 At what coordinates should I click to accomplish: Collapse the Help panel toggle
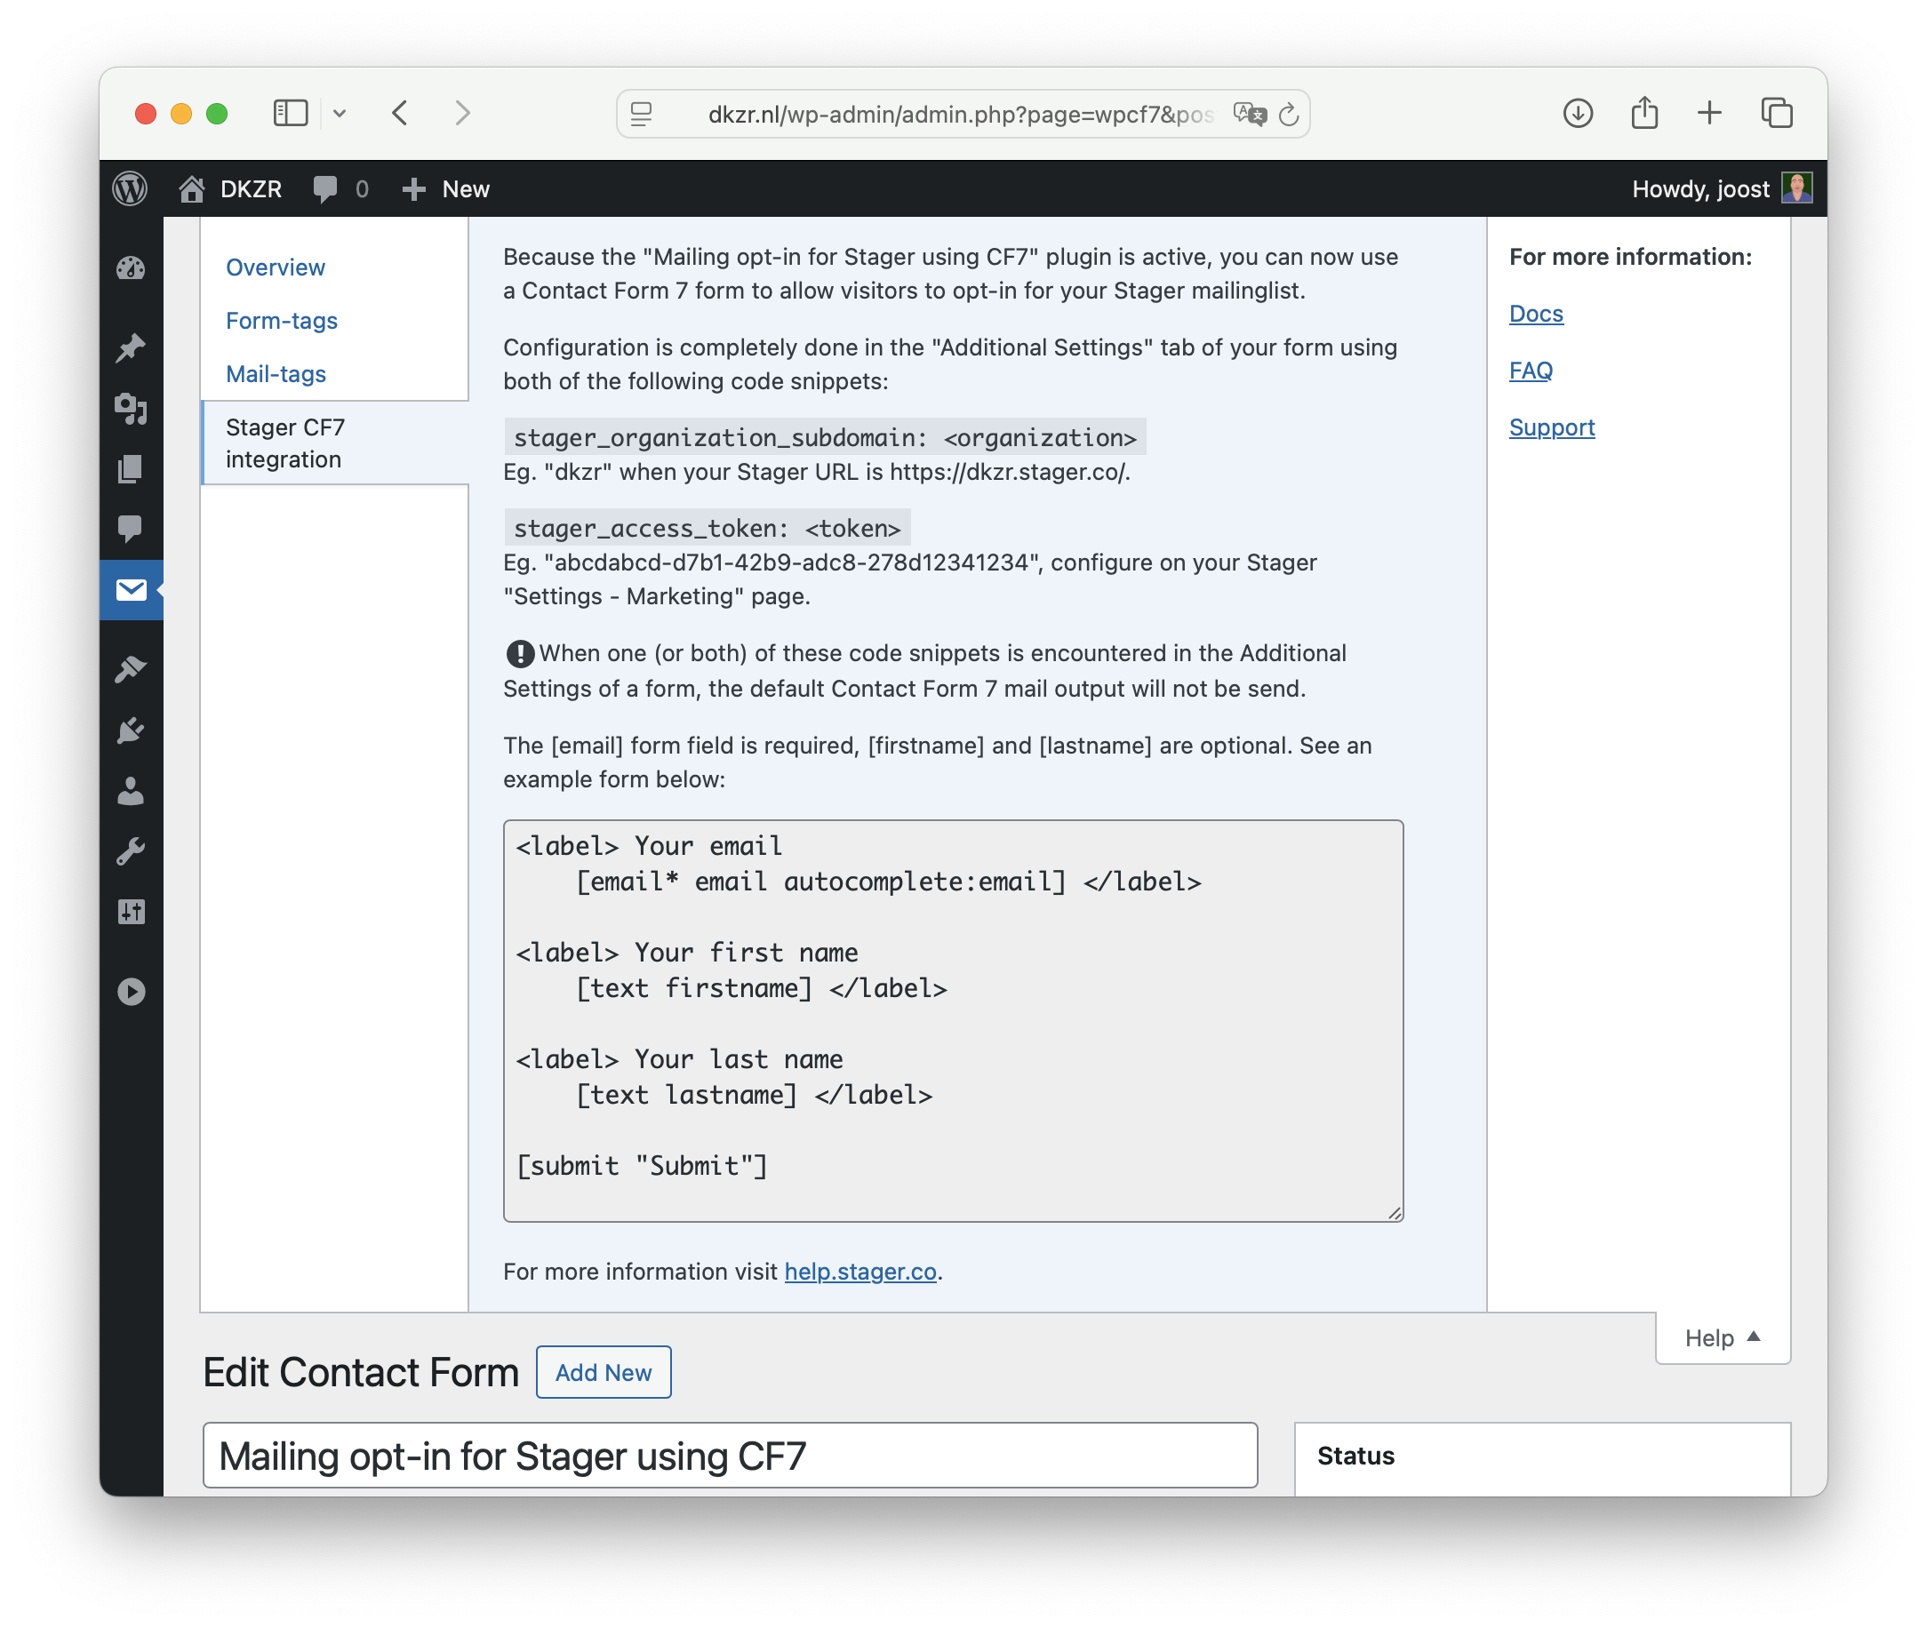click(x=1722, y=1337)
